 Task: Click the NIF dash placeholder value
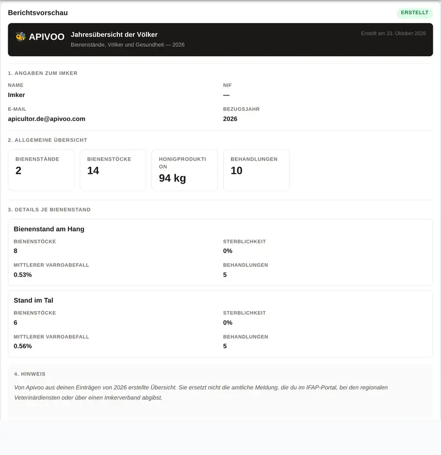pos(227,95)
